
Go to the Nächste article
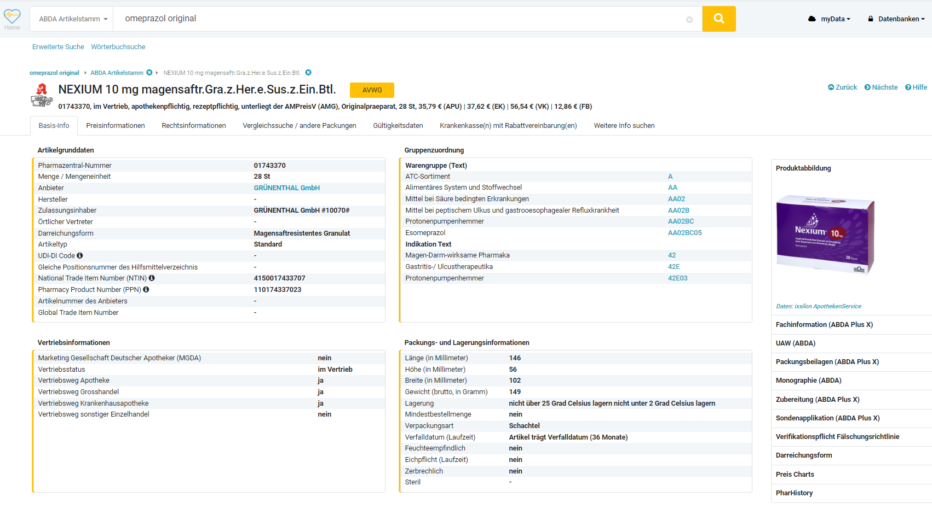pos(881,87)
